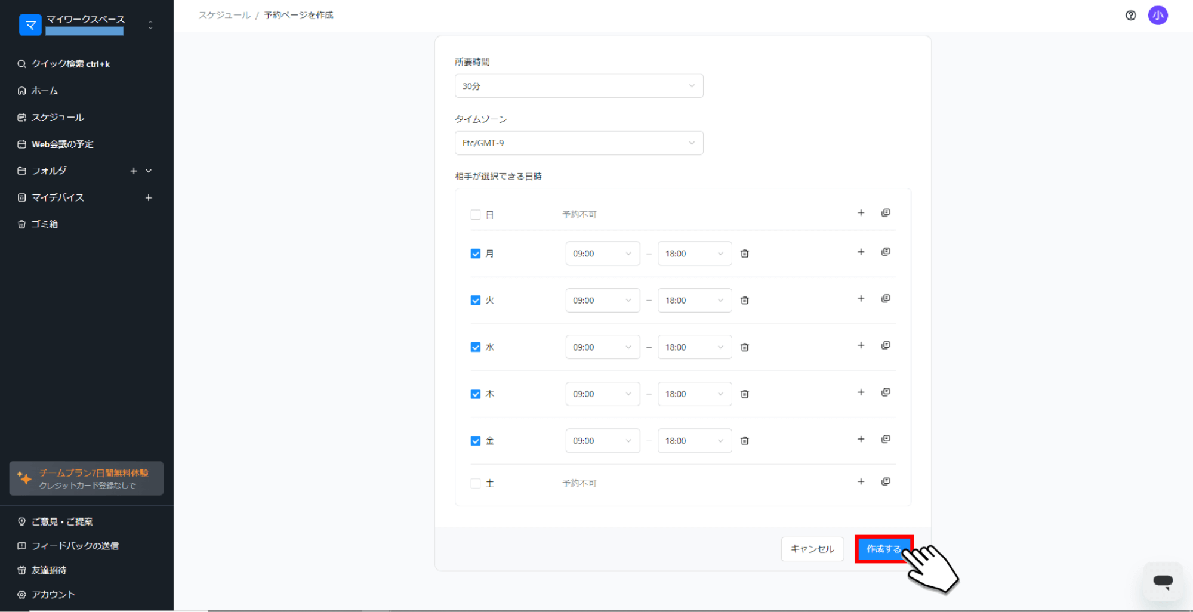Open スケジュール in the sidebar
This screenshot has height=612, width=1193.
pos(51,118)
